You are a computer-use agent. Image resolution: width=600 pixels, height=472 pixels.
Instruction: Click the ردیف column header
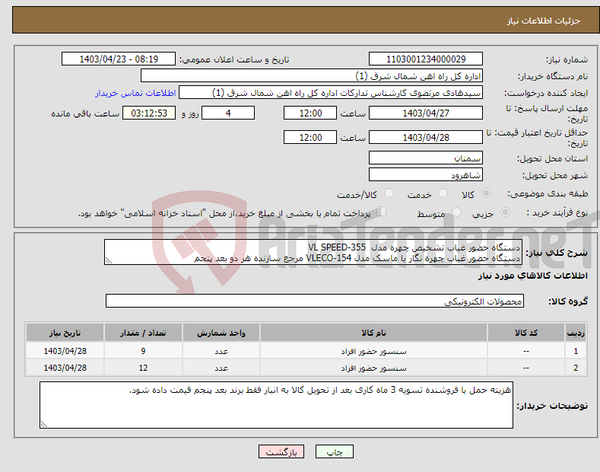(576, 333)
